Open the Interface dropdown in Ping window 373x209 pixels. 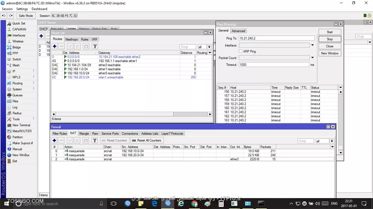click(312, 45)
